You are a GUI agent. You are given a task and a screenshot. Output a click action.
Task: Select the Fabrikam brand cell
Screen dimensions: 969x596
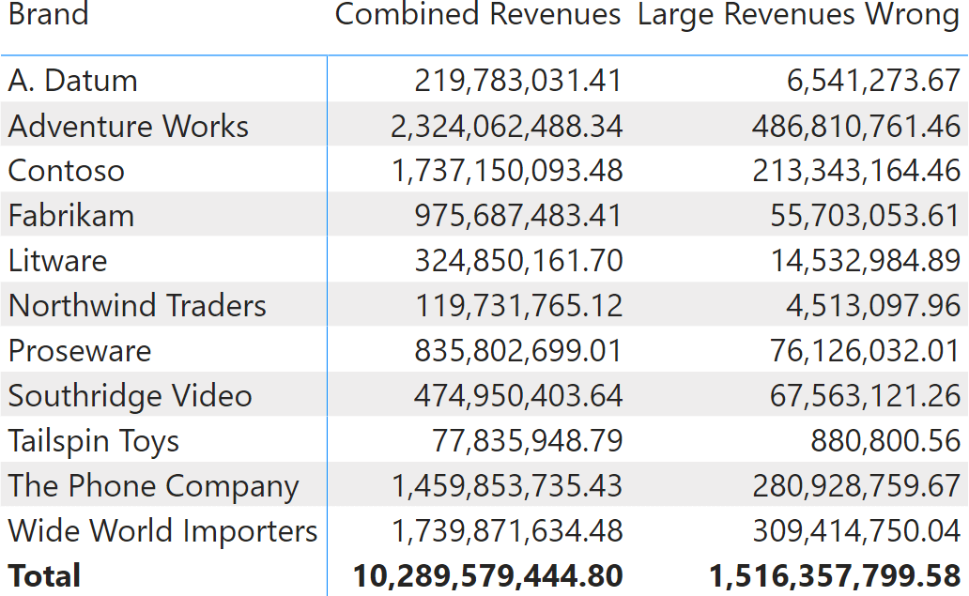click(71, 216)
